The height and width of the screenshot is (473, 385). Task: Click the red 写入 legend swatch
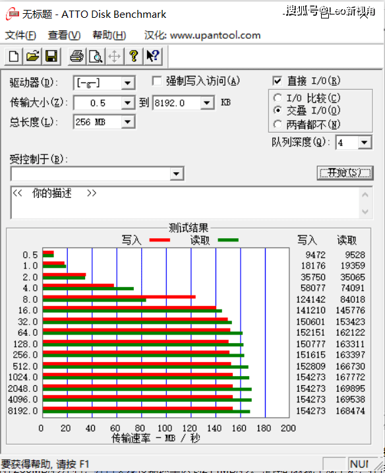(x=160, y=240)
